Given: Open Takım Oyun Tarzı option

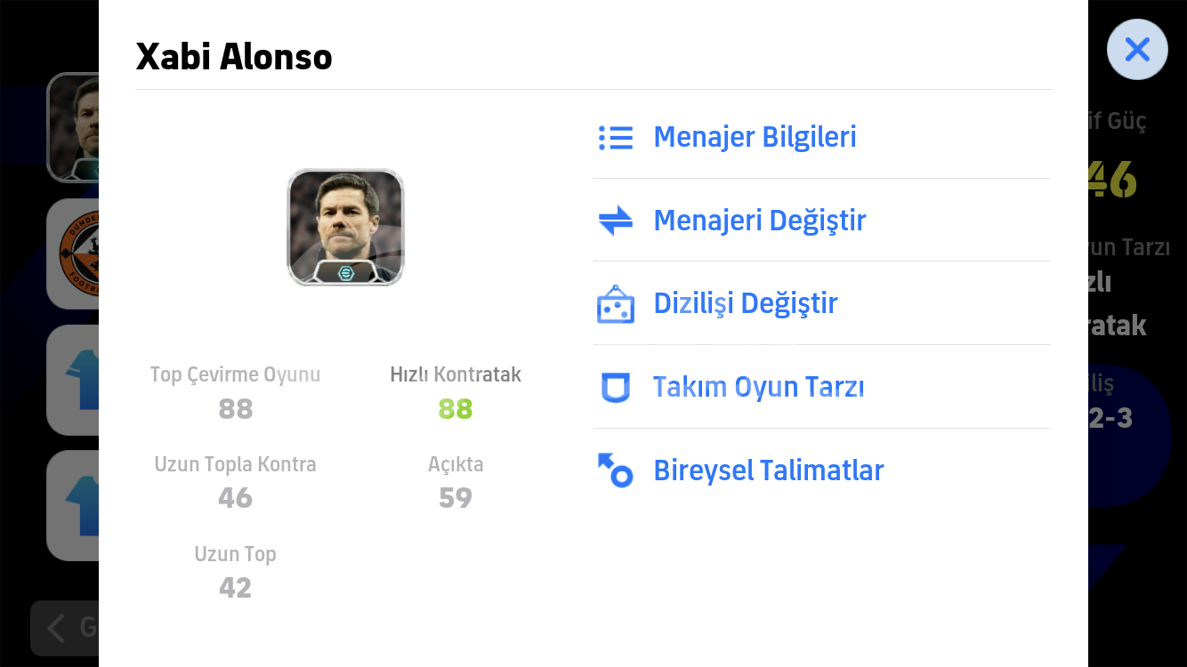Looking at the screenshot, I should 822,387.
